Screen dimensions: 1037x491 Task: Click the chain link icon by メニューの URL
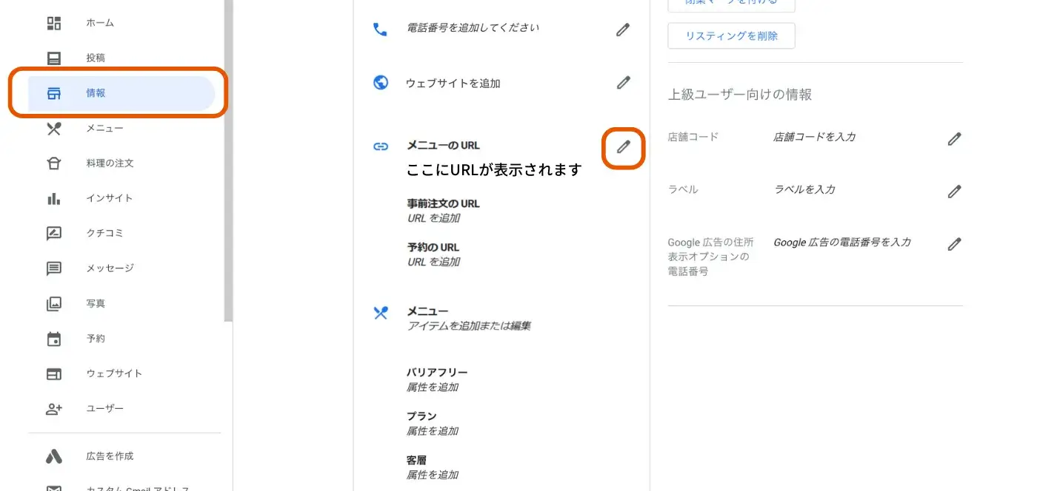pos(381,146)
